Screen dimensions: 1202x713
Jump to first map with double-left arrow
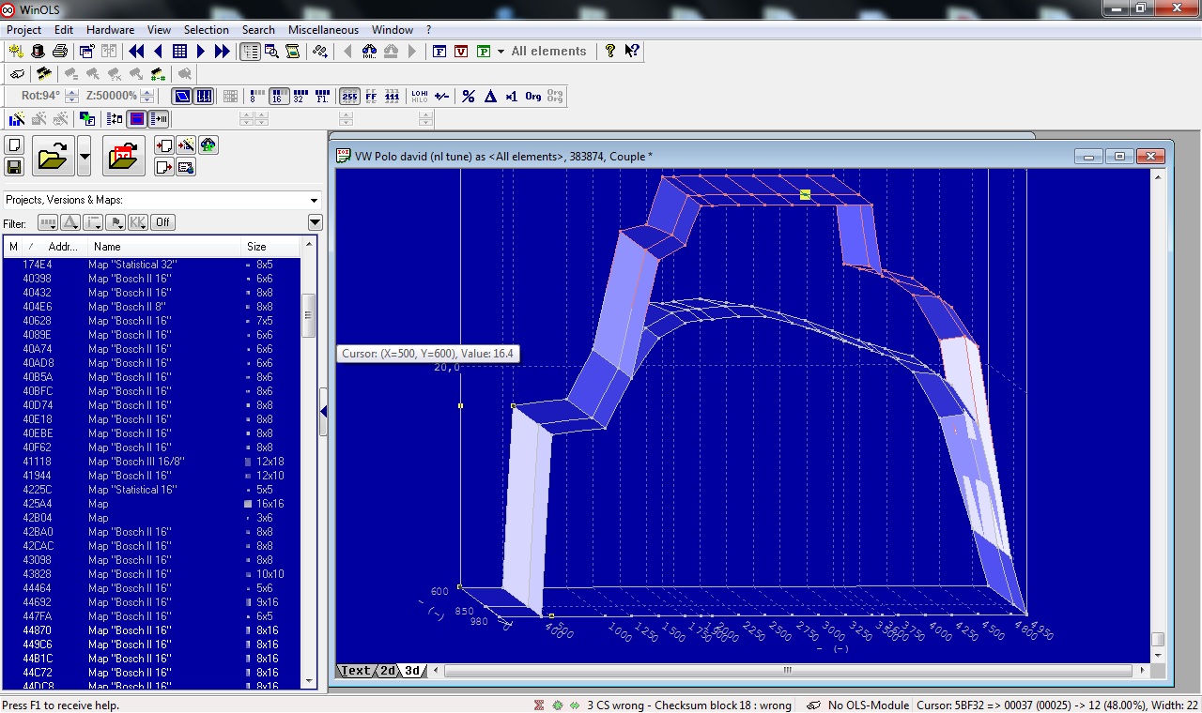(x=136, y=52)
